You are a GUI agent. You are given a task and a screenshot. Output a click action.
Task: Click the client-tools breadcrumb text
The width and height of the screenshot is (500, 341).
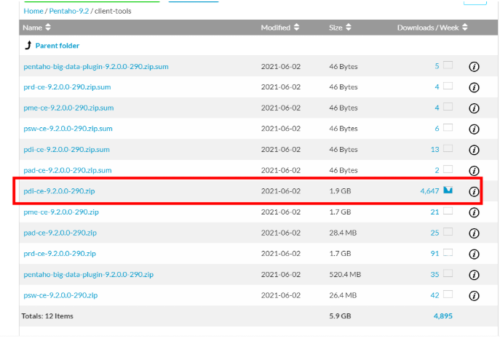tap(113, 11)
